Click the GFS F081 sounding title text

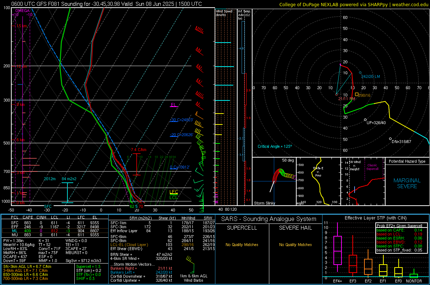106,4
